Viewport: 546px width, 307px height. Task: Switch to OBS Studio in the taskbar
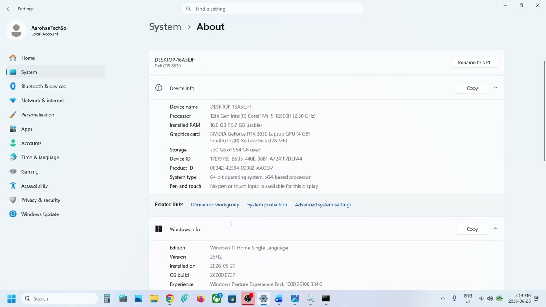coord(248,298)
